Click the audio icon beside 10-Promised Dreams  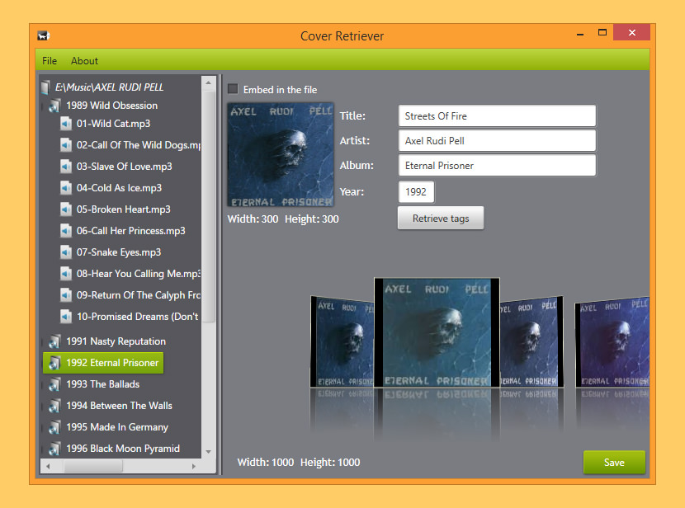pos(65,316)
